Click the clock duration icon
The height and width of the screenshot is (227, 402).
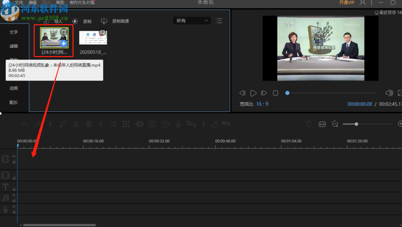point(165,124)
